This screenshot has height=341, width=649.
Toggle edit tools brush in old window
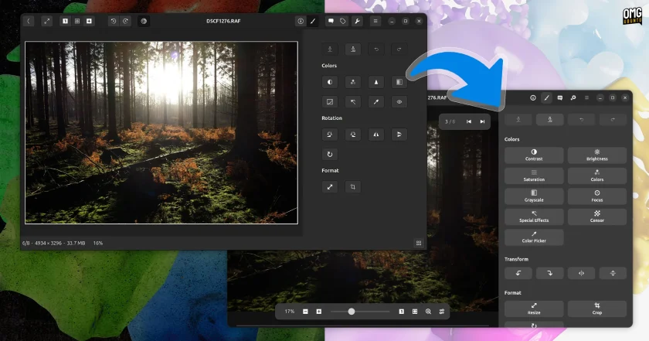tap(313, 21)
